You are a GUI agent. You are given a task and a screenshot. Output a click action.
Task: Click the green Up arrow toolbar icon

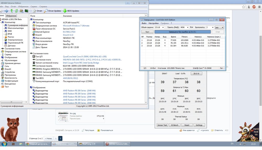tap(12, 11)
